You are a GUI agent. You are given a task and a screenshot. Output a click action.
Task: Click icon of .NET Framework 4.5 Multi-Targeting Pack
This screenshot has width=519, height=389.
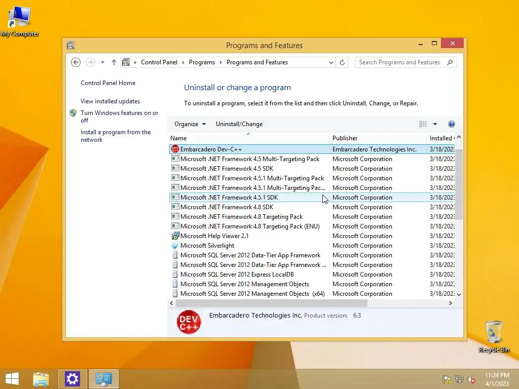175,159
